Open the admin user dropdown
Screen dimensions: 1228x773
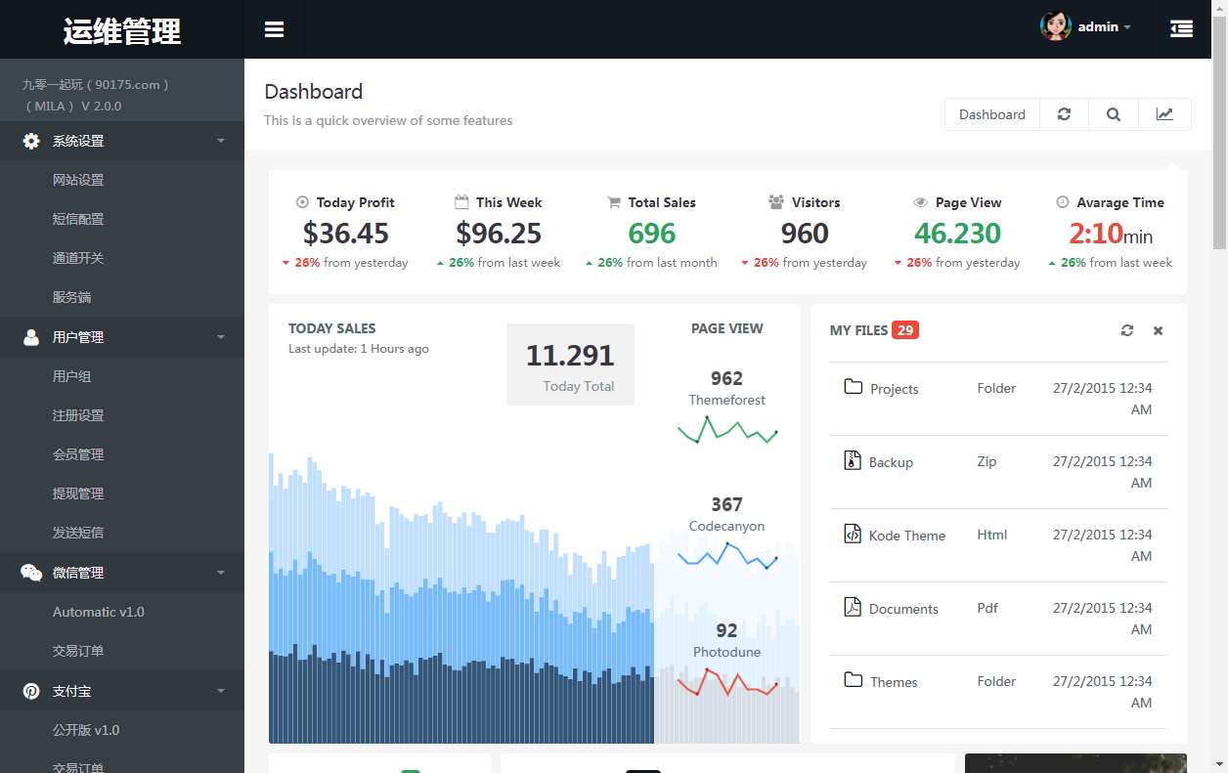click(x=1104, y=27)
